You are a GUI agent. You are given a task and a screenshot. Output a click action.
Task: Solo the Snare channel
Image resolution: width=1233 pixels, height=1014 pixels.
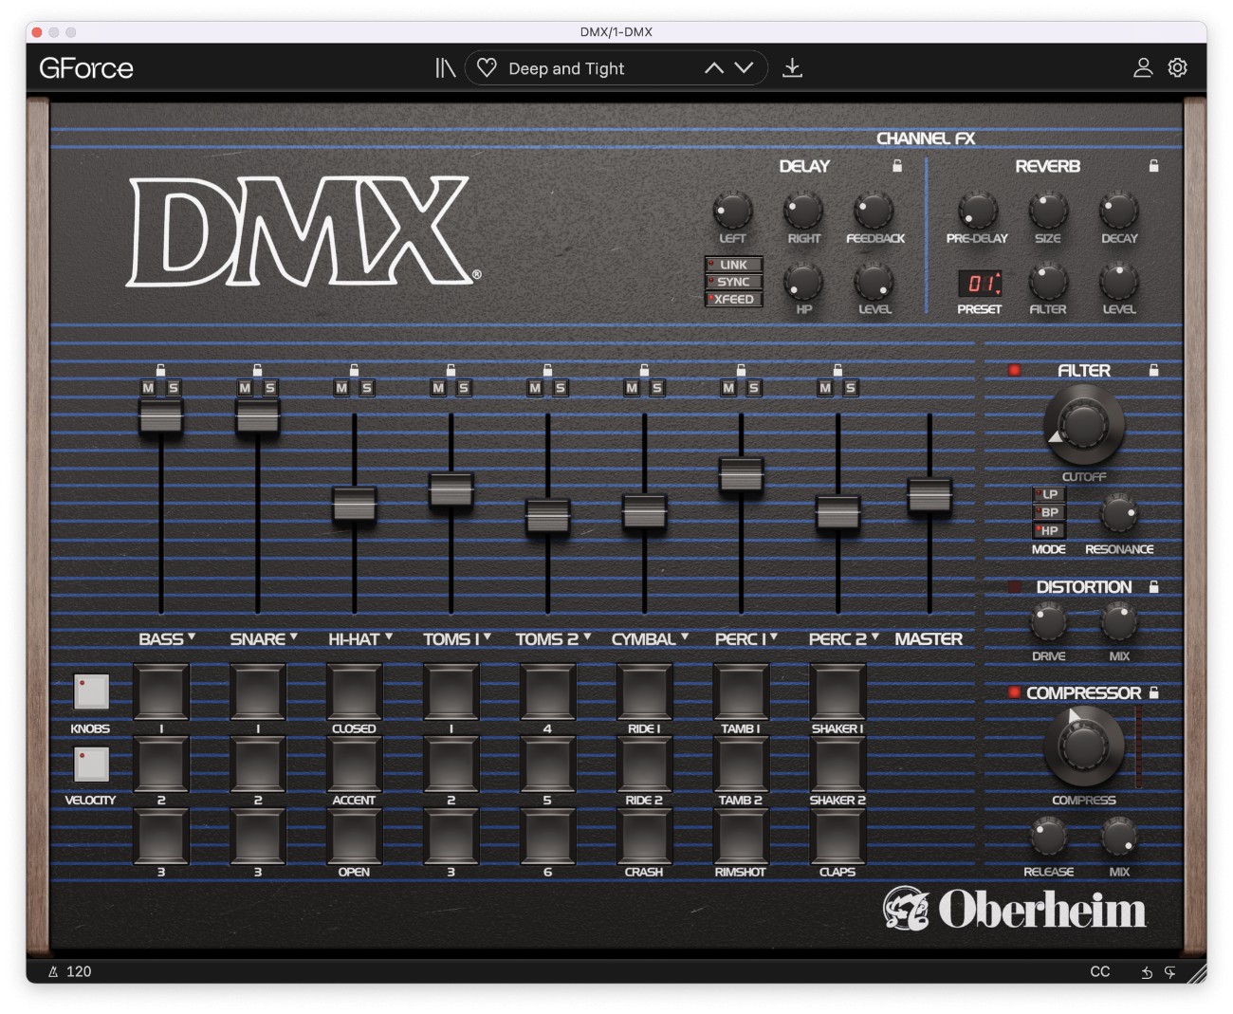coord(270,388)
